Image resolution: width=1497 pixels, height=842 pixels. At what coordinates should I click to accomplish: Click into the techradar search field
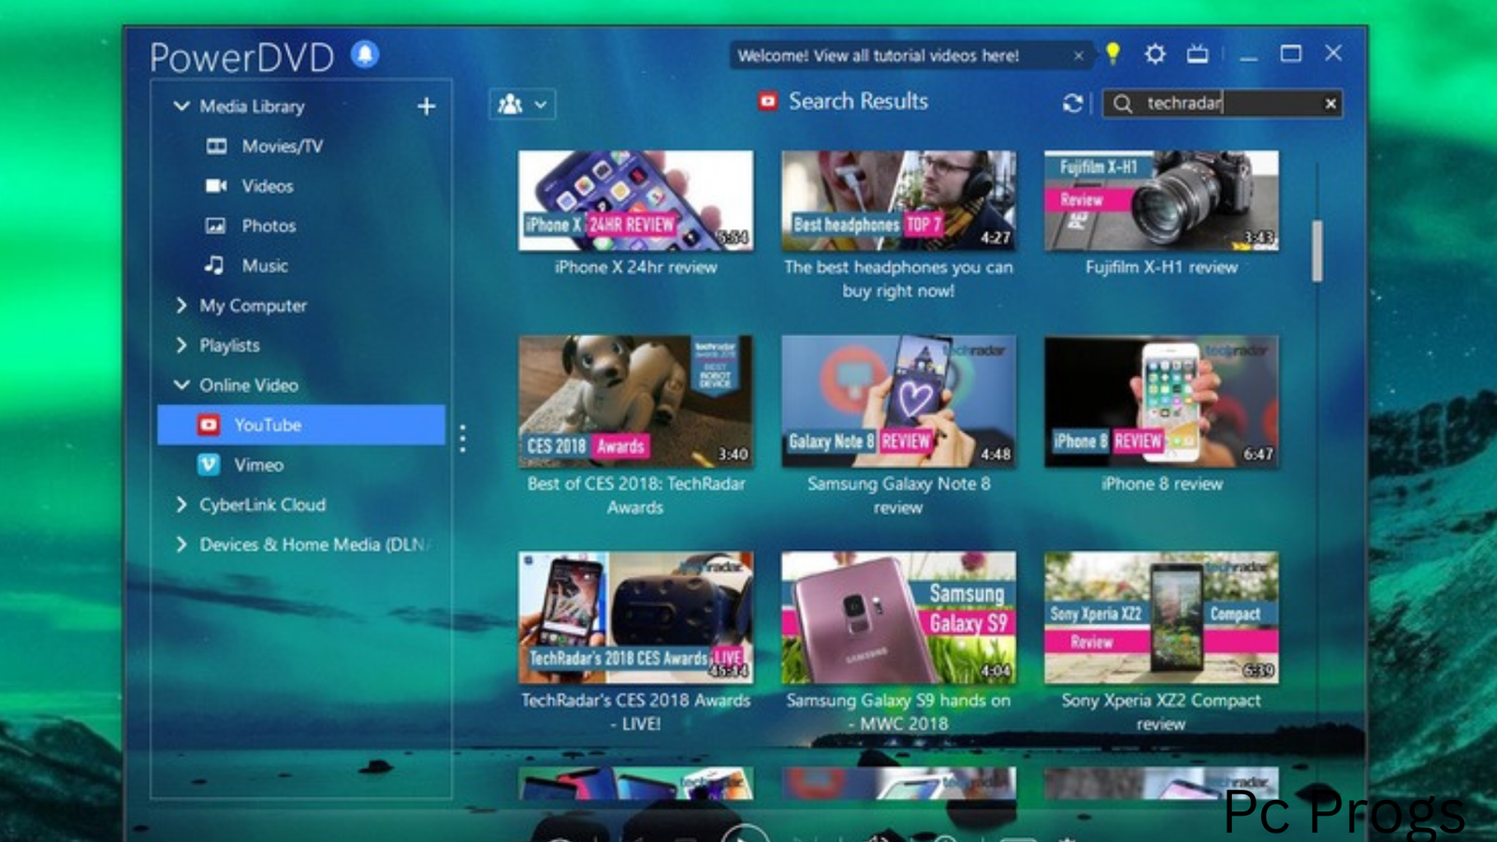(1224, 104)
